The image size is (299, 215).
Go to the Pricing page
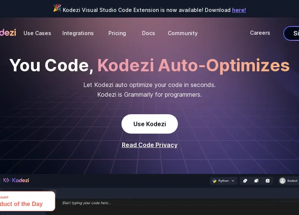117,33
